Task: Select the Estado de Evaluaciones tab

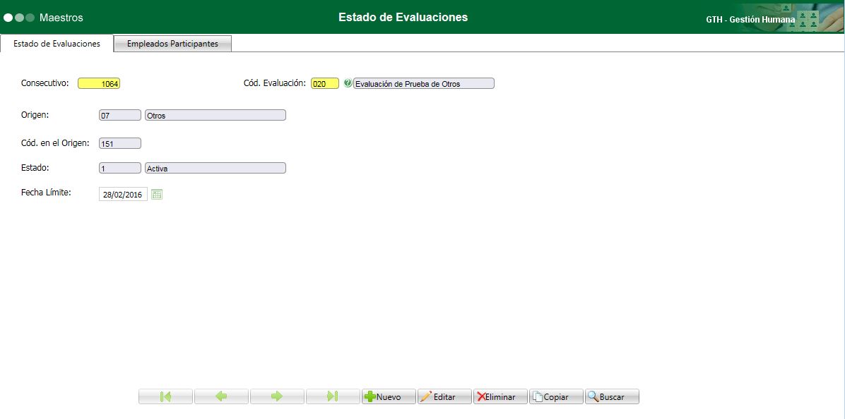Action: pos(57,44)
